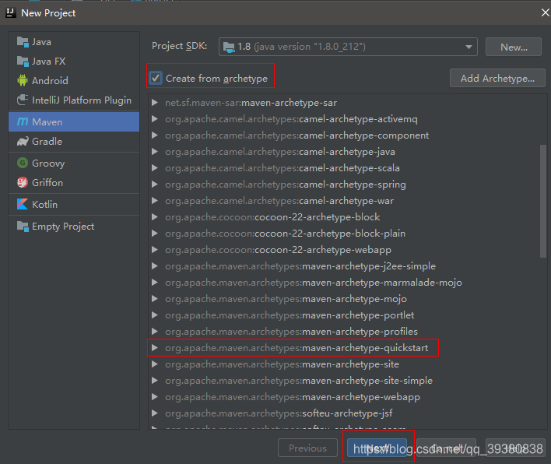Click the Griffon red icon
The image size is (551, 464).
(x=23, y=182)
